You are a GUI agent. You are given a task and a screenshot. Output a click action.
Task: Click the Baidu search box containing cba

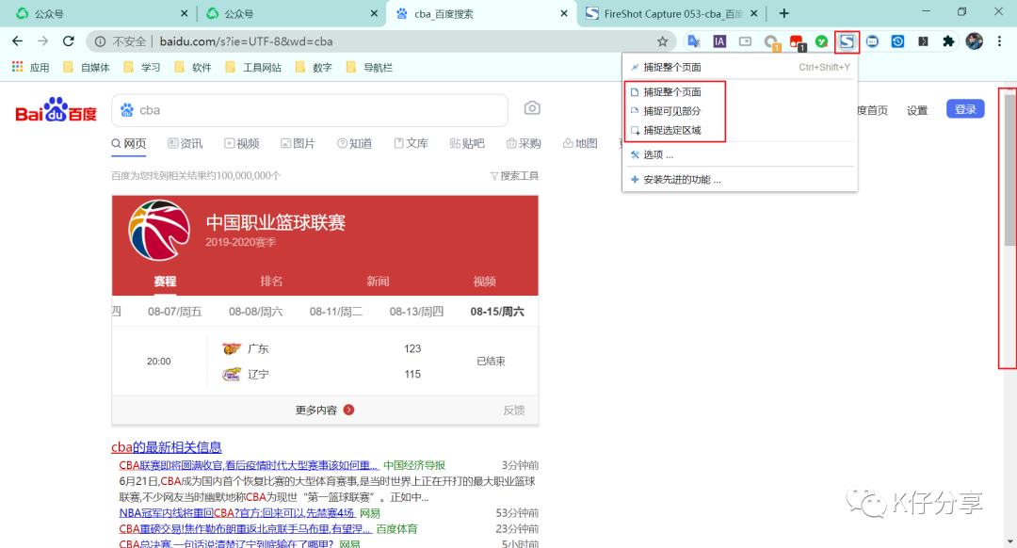310,110
